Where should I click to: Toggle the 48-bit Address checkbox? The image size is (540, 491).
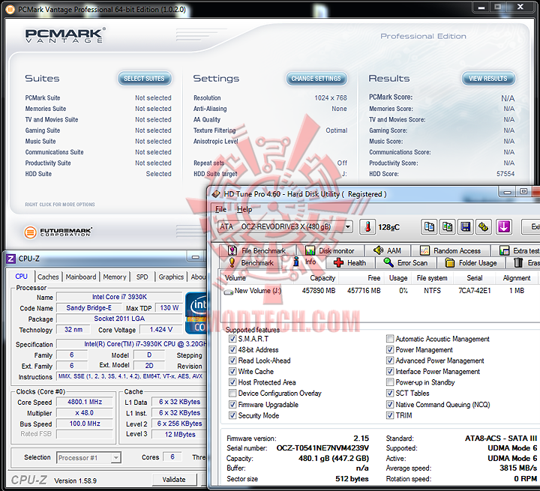click(232, 350)
